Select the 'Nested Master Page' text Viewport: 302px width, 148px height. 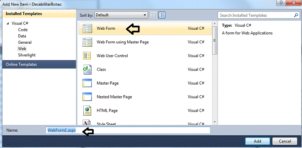pos(115,97)
